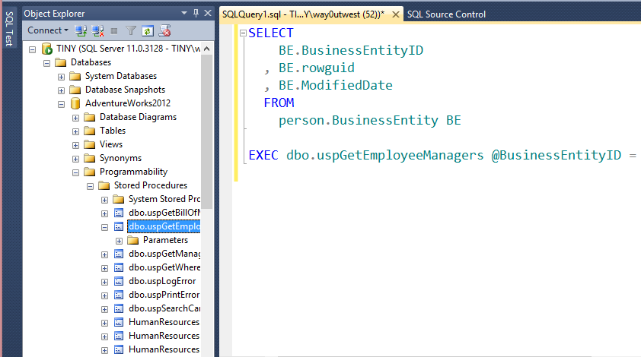Expand the Views folder
Viewport: 641px width, 357px height.
pos(75,145)
